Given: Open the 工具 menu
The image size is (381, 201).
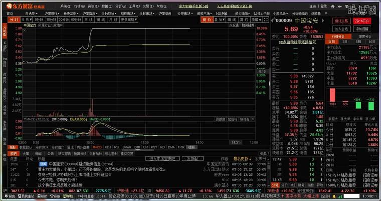Looking at the screenshot, I should pyautogui.click(x=135, y=6).
